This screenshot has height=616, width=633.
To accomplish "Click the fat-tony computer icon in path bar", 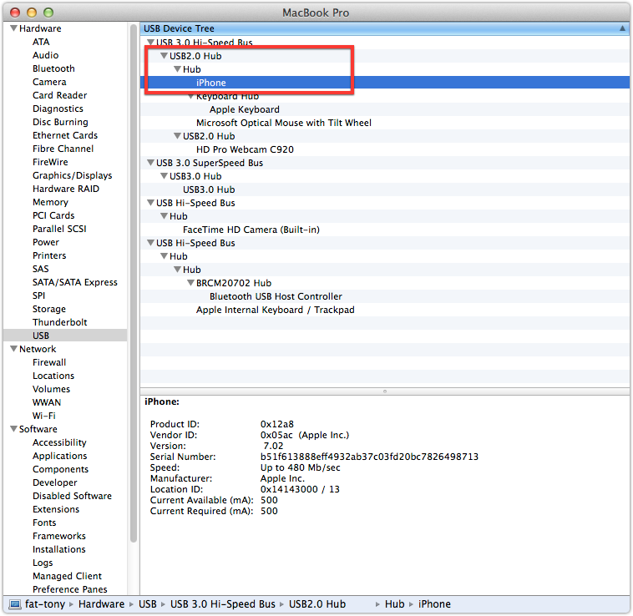I will (15, 604).
